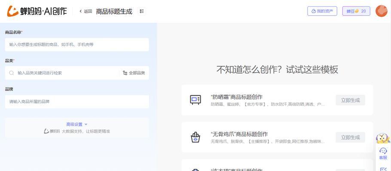
Task: Open the user avatar menu
Action: (381, 11)
